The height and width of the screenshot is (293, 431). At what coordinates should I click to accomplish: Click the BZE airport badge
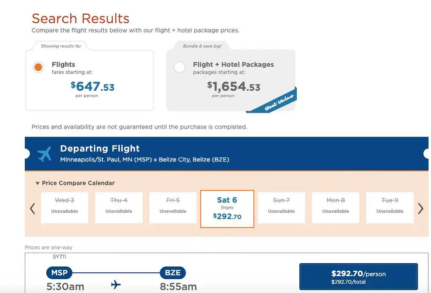[173, 273]
